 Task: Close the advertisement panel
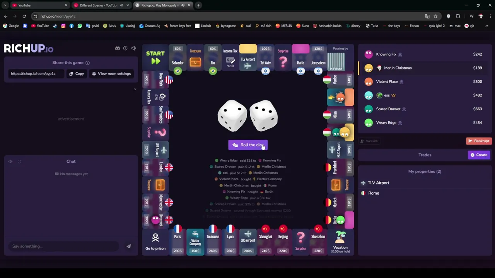[135, 89]
